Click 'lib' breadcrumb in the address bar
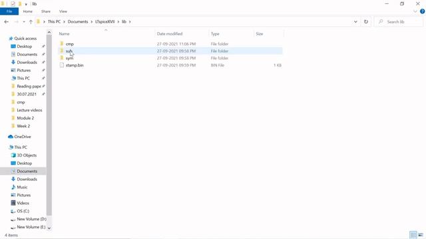This screenshot has width=426, height=239. click(124, 22)
